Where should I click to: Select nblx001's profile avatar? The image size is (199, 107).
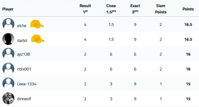[8, 69]
